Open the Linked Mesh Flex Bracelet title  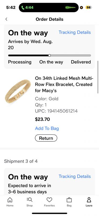point(64,85)
